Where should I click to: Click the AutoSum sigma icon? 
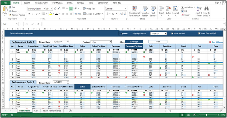point(183,7)
